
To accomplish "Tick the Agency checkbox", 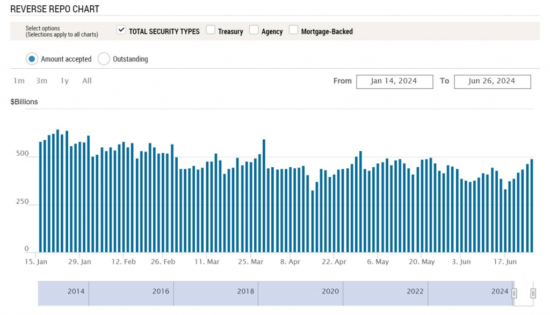I will pyautogui.click(x=254, y=30).
